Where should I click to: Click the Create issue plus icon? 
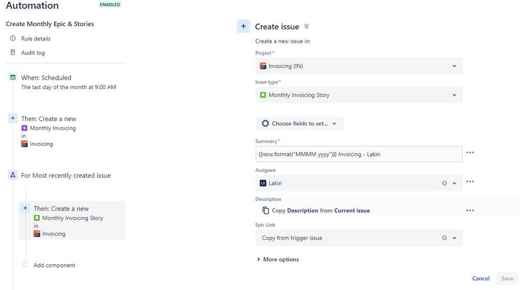(x=243, y=26)
